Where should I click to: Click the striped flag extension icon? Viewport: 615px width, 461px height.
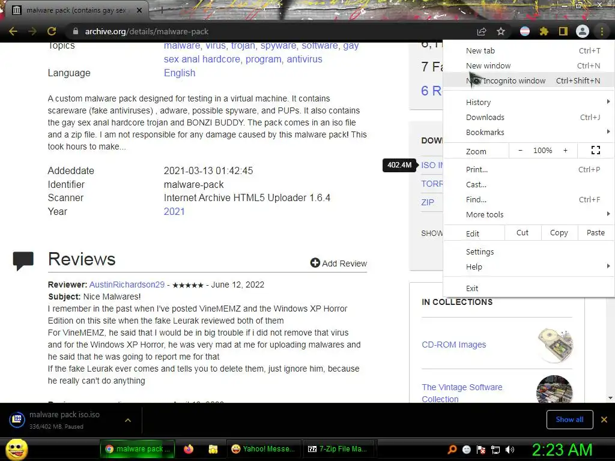coord(525,31)
